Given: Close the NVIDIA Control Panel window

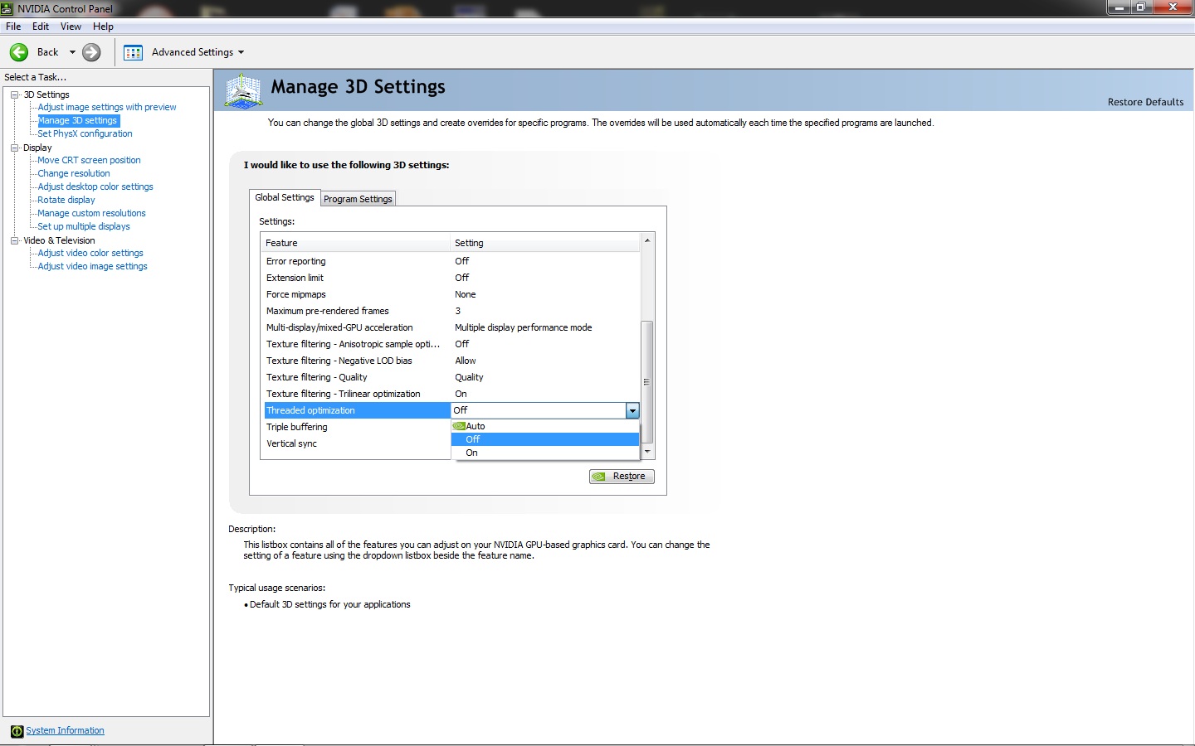Looking at the screenshot, I should click(x=1173, y=7).
